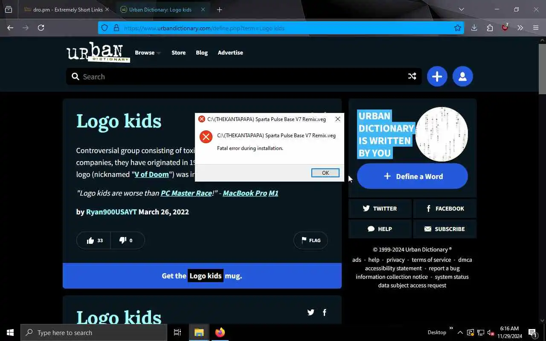546x341 pixels.
Task: Close the dro.pm browser tab
Action: (x=107, y=9)
